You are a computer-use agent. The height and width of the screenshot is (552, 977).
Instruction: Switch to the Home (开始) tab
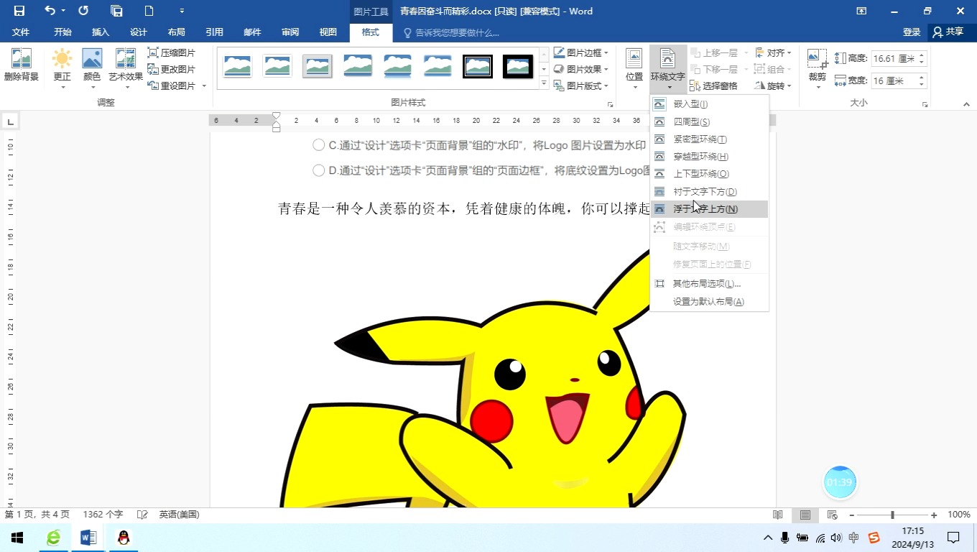62,32
